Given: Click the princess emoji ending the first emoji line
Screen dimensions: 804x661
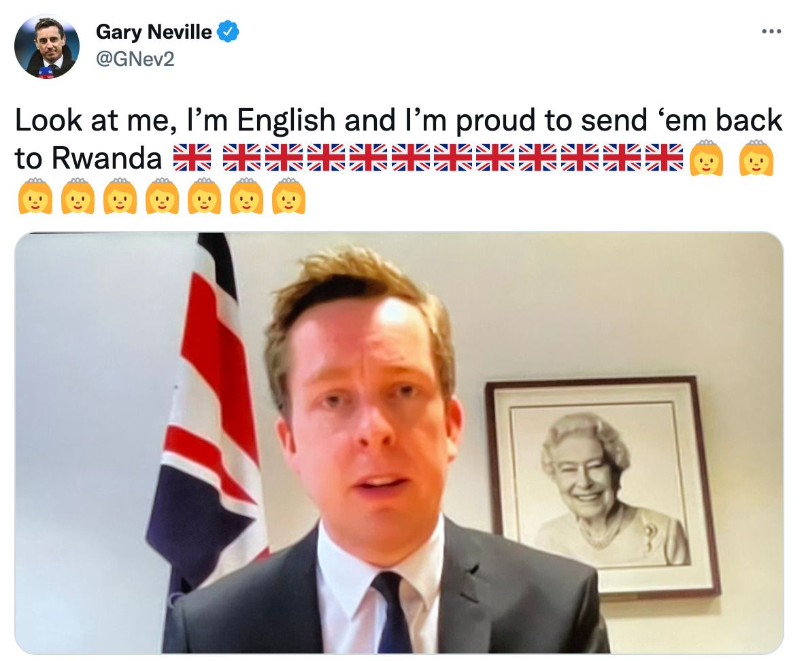Looking at the screenshot, I should point(756,158).
